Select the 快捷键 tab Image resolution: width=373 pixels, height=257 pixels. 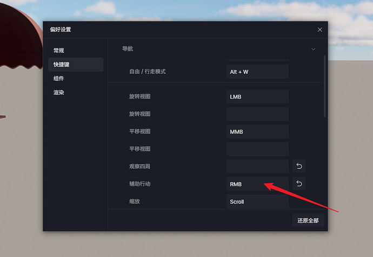click(76, 65)
